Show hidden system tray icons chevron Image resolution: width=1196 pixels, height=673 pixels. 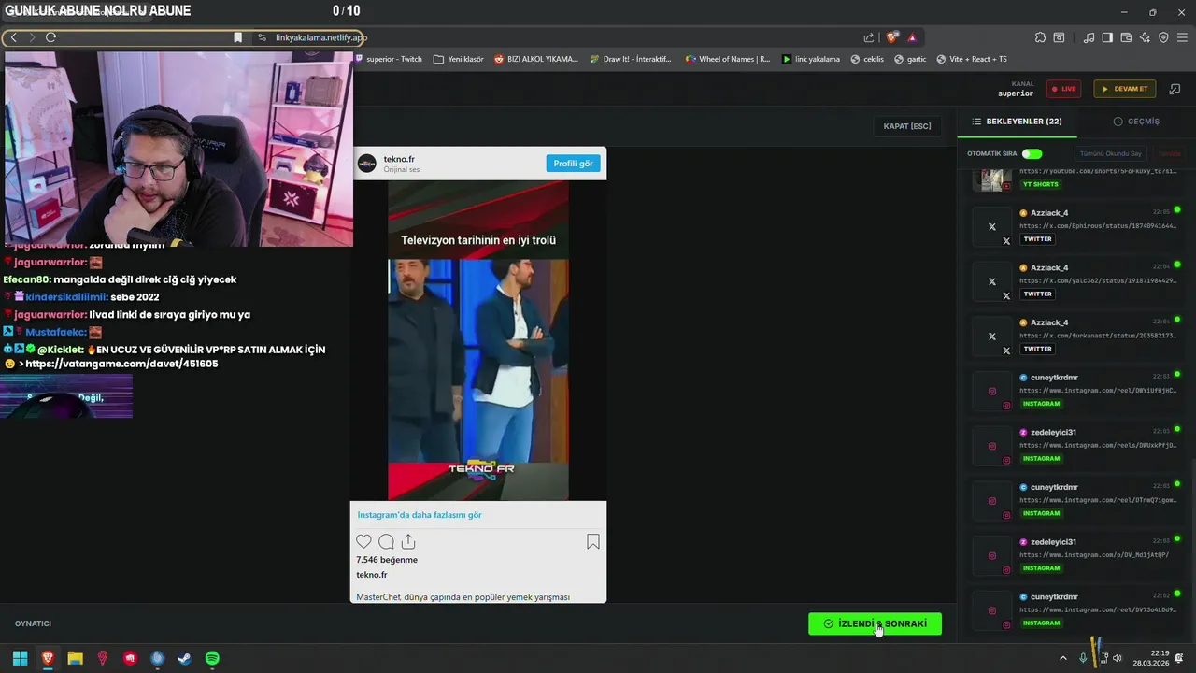tap(1062, 658)
